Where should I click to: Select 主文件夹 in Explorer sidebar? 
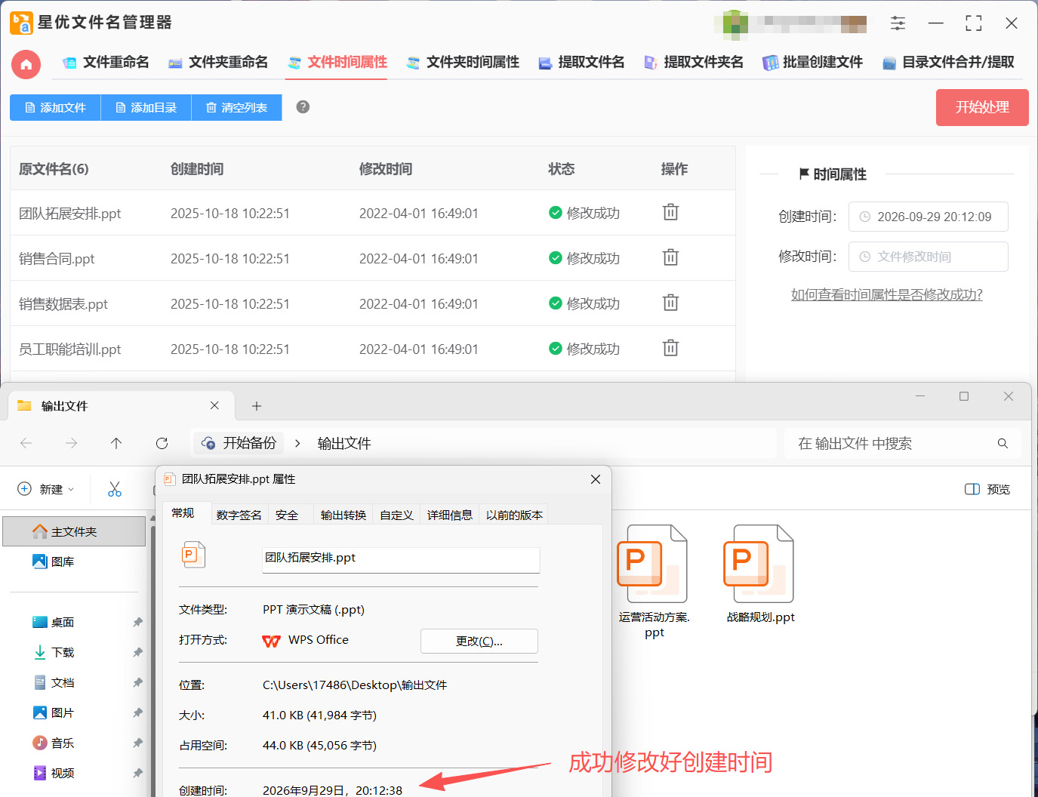(x=74, y=531)
